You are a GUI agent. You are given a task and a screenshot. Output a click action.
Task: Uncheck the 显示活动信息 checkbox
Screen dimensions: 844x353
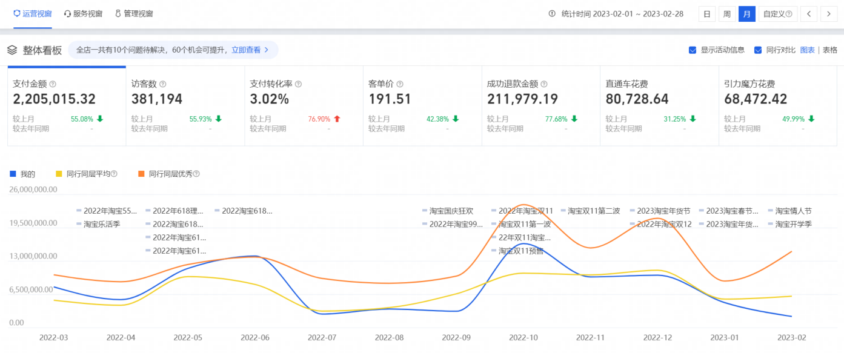[693, 50]
